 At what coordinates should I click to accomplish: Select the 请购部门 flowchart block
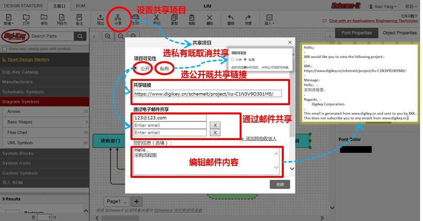pyautogui.click(x=110, y=141)
